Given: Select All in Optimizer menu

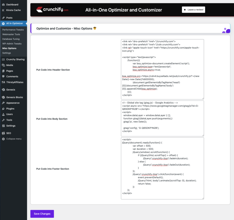Looking at the screenshot, I should [x=14, y=23].
